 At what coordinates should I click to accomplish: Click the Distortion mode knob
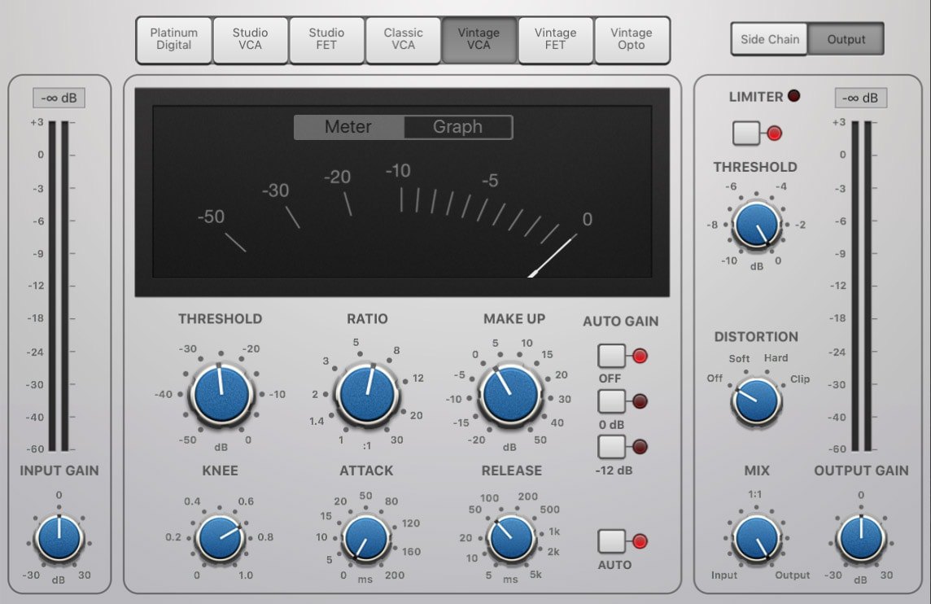757,401
